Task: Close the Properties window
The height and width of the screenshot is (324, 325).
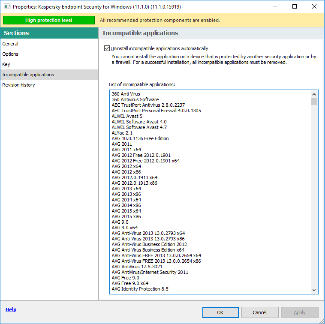Action: (314, 6)
